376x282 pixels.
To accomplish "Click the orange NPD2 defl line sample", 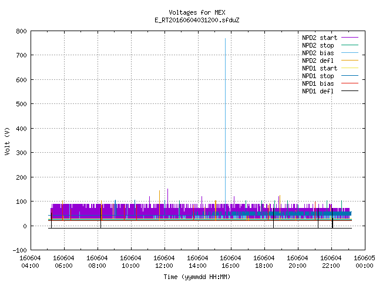I will pyautogui.click(x=350, y=61).
